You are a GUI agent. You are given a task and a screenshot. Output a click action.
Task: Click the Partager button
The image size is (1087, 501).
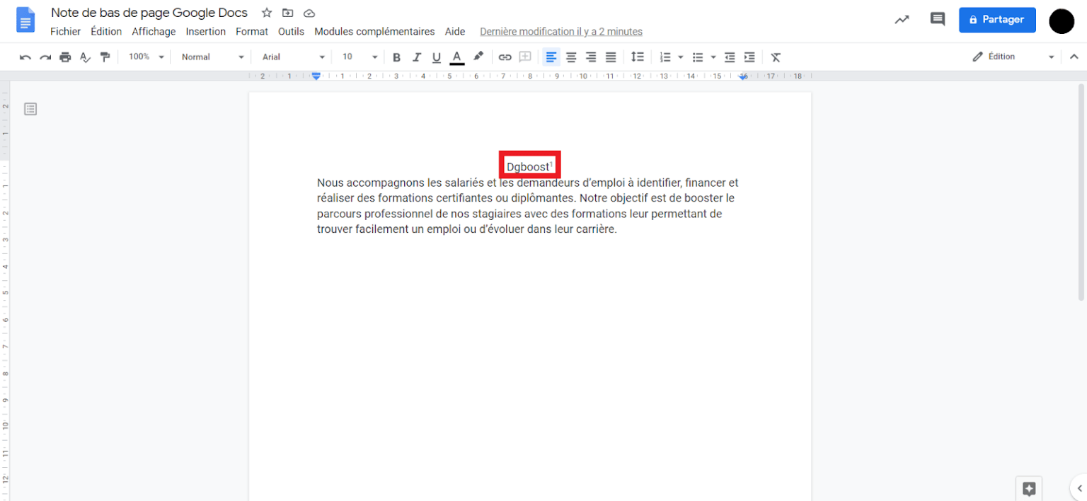[997, 20]
